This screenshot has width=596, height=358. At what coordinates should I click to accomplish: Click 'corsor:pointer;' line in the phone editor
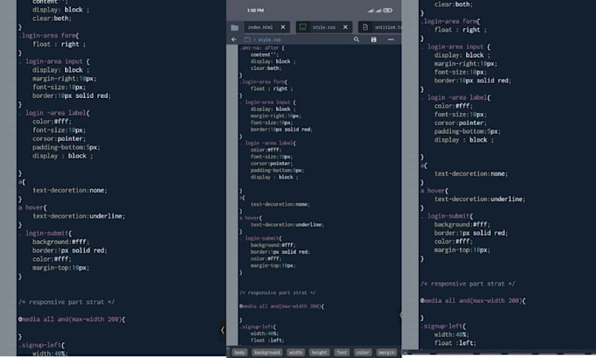[x=272, y=164]
